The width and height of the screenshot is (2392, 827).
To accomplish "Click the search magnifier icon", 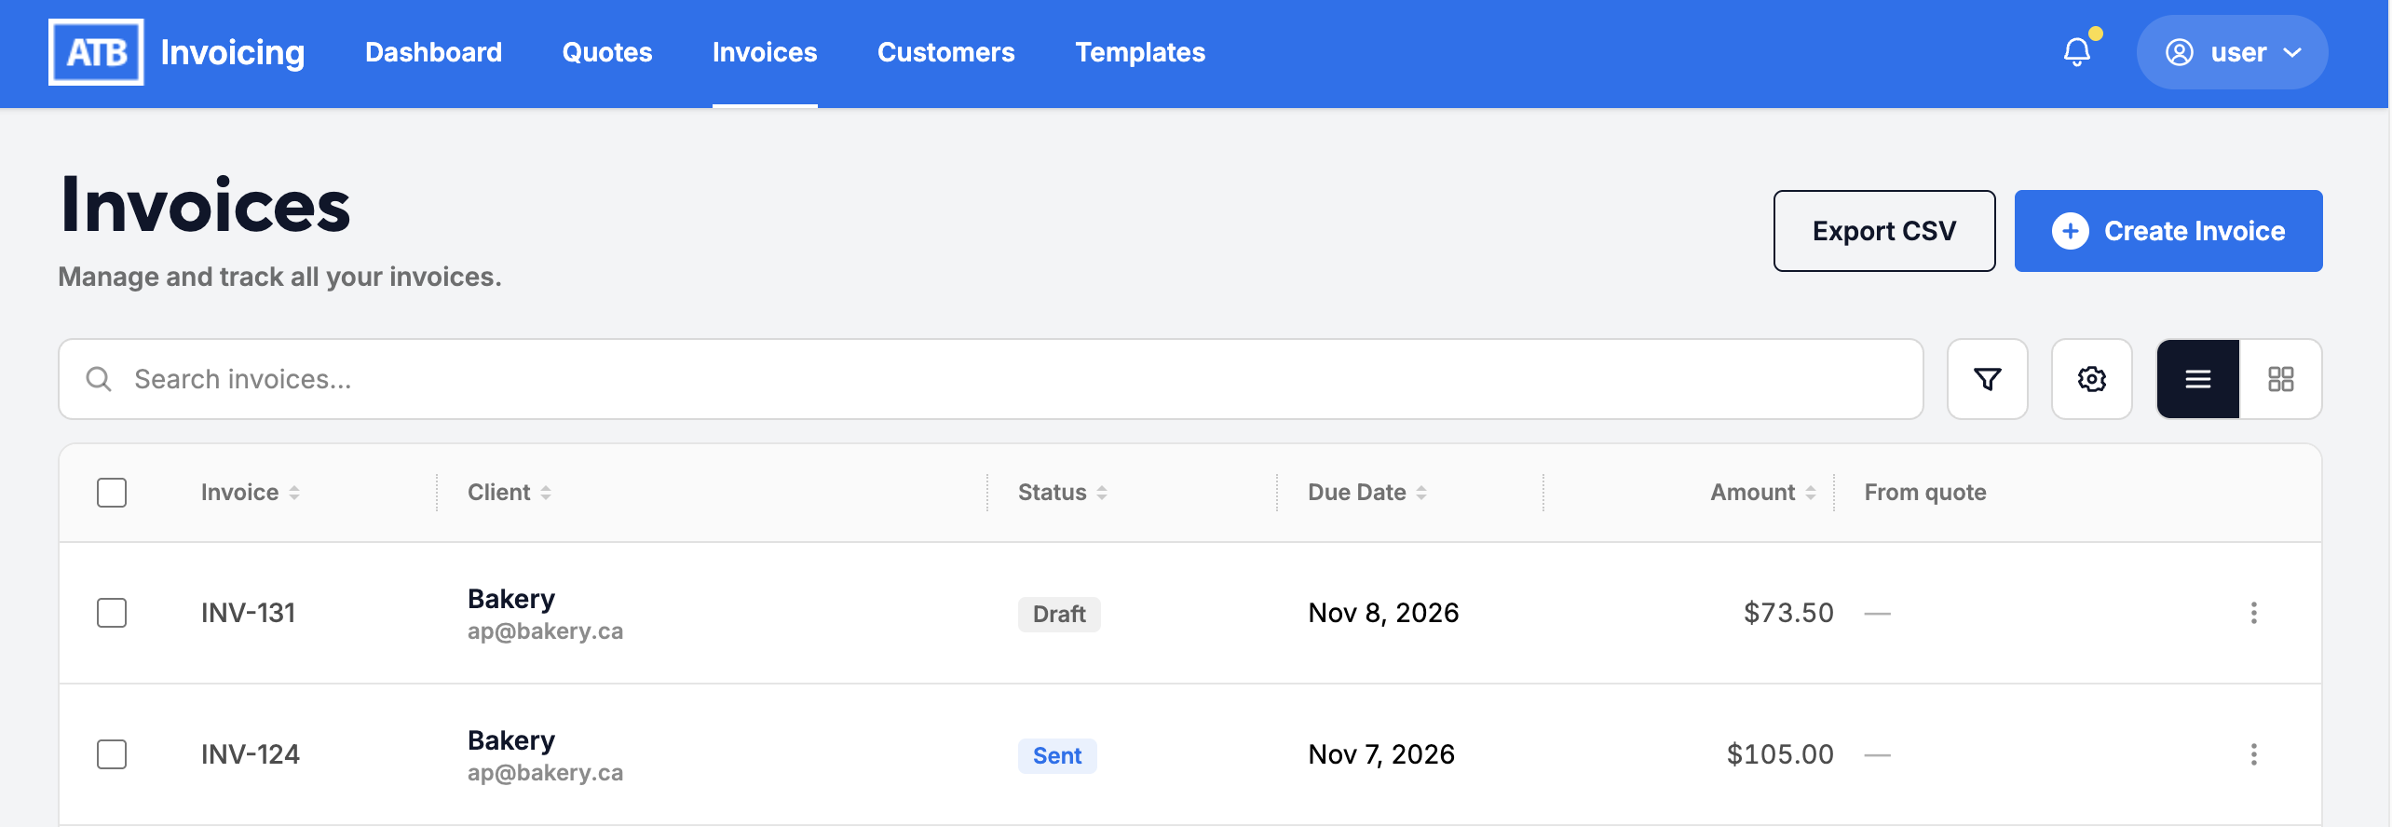I will click(x=99, y=379).
